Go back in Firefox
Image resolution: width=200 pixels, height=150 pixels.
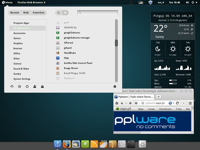(130, 103)
